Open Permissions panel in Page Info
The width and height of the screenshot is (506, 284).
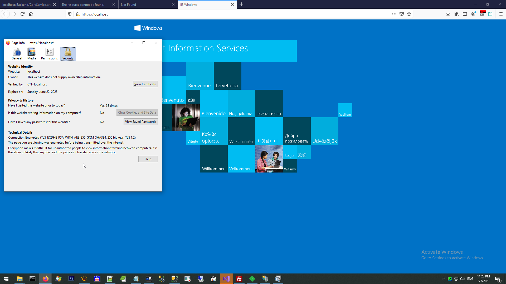point(49,54)
